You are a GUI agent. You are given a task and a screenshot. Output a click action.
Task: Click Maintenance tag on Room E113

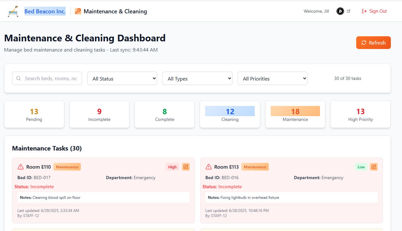tap(255, 167)
